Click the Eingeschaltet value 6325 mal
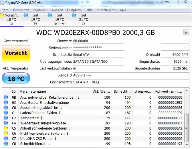The height and width of the screenshot is (149, 192). [x=175, y=61]
